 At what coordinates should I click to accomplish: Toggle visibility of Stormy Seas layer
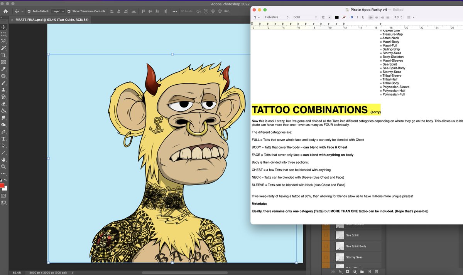tap(326, 257)
